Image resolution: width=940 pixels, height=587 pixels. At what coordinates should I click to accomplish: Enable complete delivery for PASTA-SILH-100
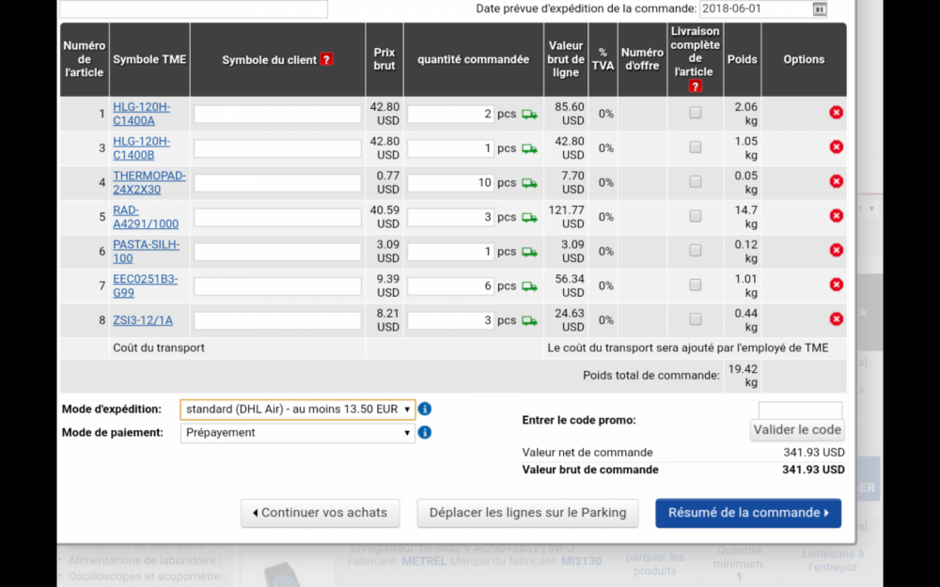point(695,251)
